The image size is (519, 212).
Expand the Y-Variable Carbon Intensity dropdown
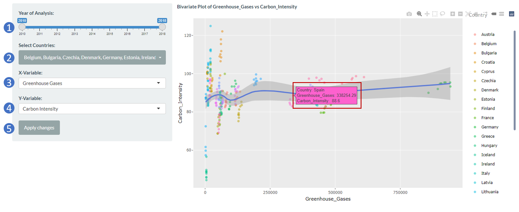pos(92,109)
